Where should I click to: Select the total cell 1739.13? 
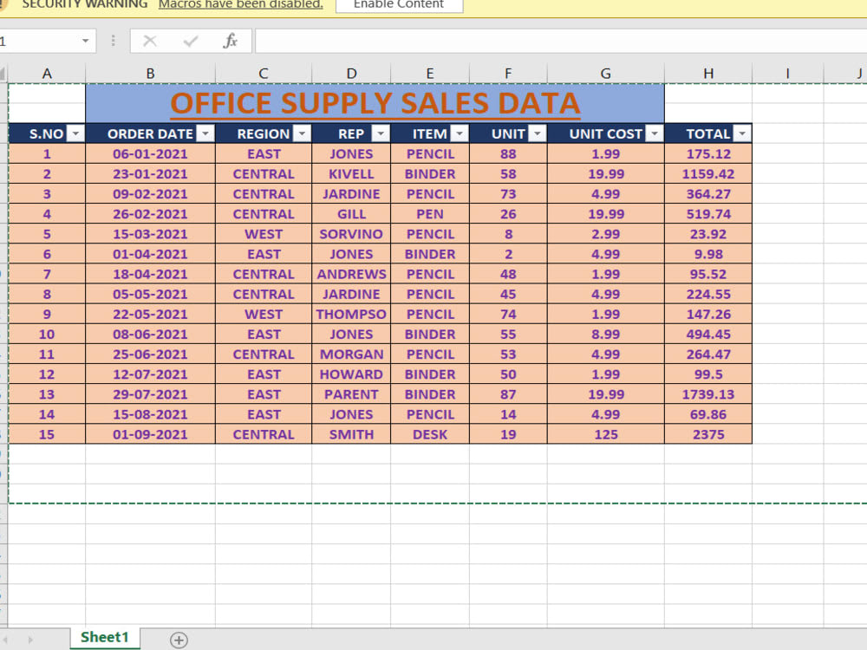[x=708, y=394]
